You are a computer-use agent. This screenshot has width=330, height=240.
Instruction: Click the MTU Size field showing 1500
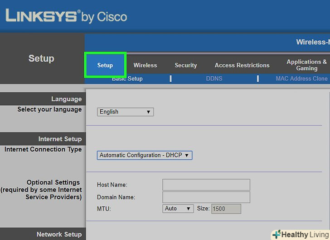pos(226,209)
